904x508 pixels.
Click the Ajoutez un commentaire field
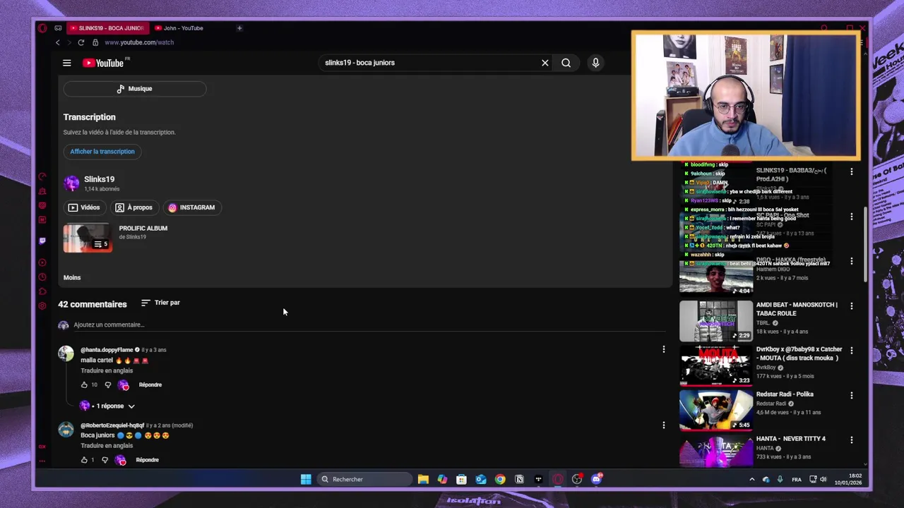pyautogui.click(x=369, y=325)
